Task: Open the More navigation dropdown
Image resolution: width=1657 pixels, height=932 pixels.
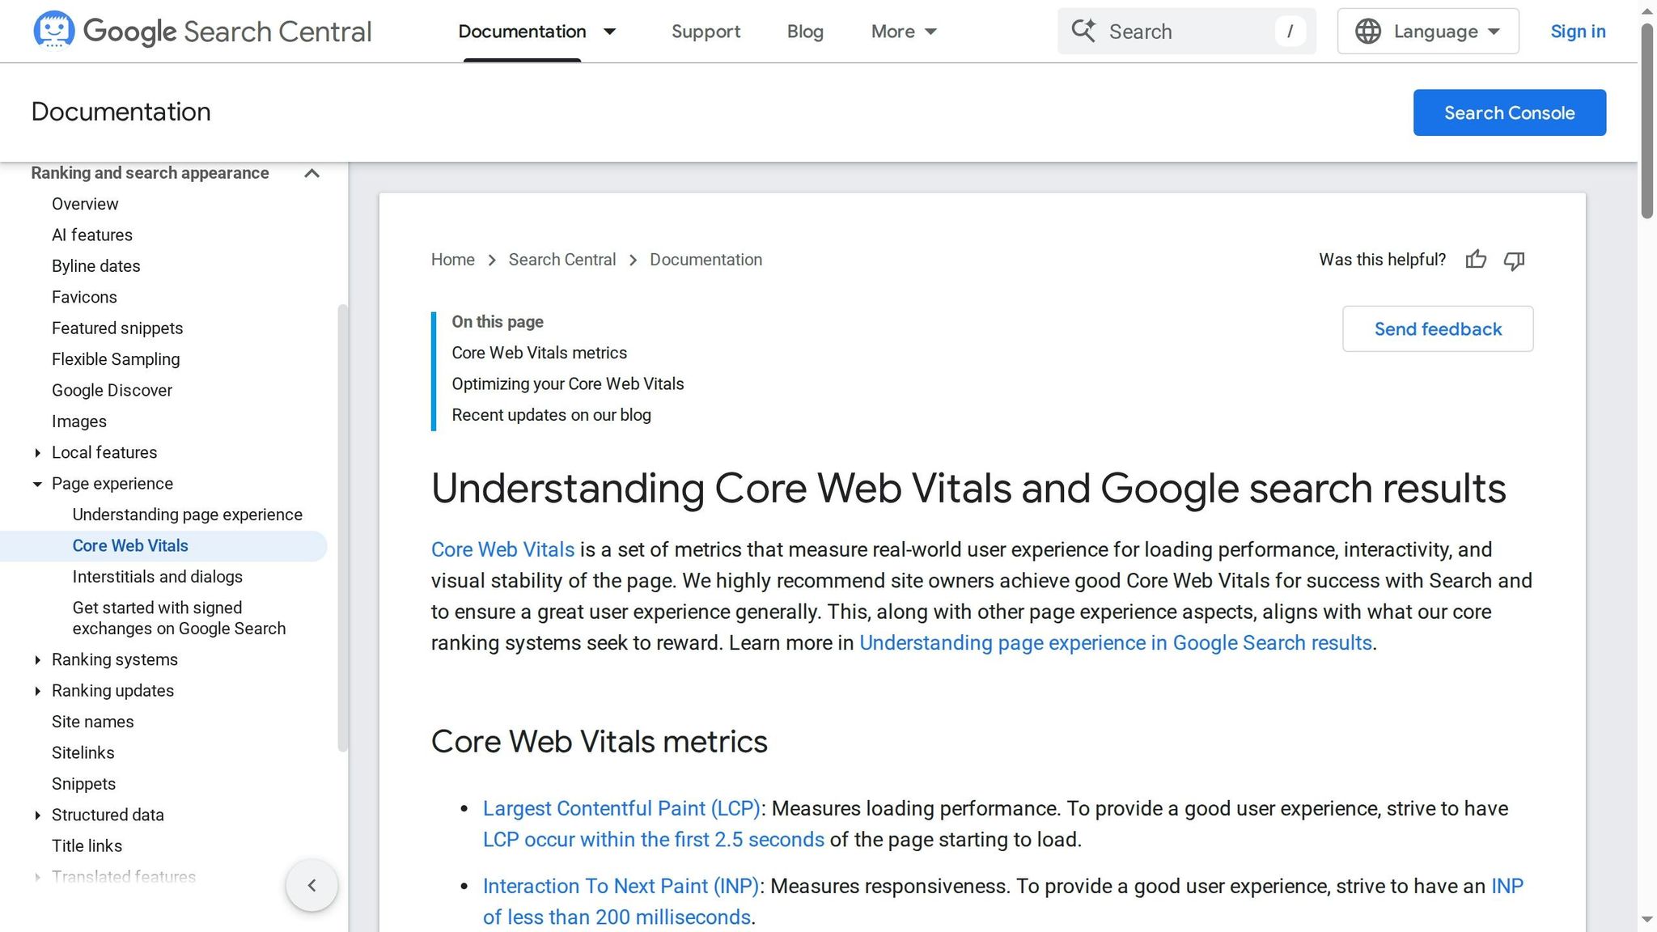Action: pyautogui.click(x=904, y=32)
